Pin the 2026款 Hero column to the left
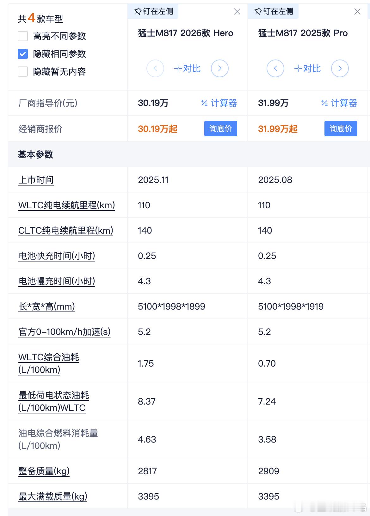Screen dimensions: 370x516 [154, 11]
